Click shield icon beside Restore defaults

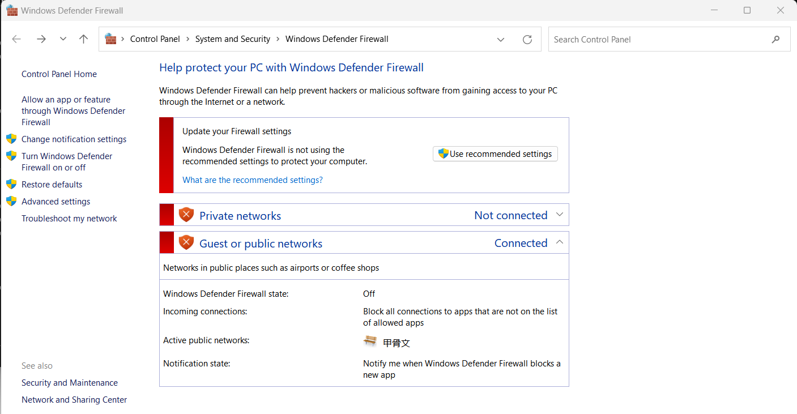click(11, 184)
